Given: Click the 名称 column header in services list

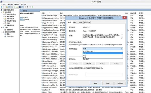Looking at the screenshot, I should point(43,13).
